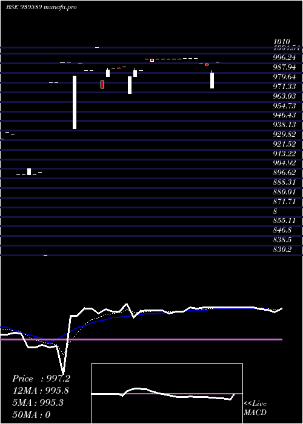Select the 5MA : 995.3 readout
Image resolution: width=303 pixels, height=424 pixels.
[38, 403]
